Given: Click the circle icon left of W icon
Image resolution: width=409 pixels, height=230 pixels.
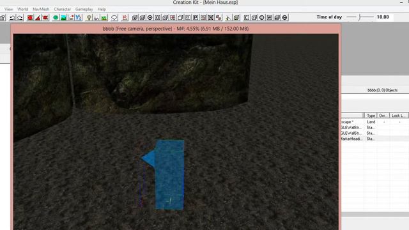Looking at the screenshot, I should pos(261,18).
